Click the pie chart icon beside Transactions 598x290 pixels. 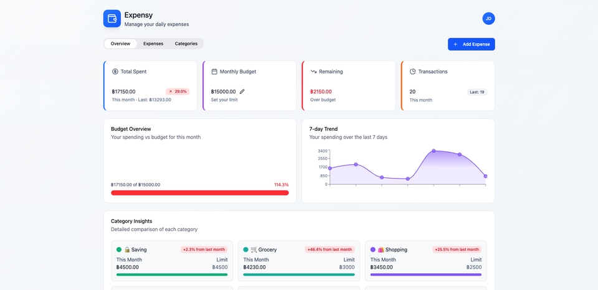pos(412,72)
